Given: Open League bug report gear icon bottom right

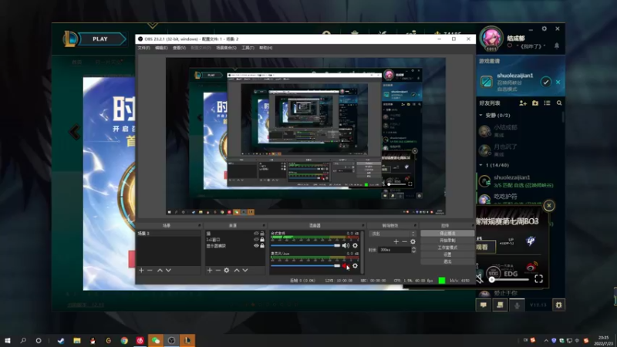Looking at the screenshot, I should pyautogui.click(x=558, y=305).
